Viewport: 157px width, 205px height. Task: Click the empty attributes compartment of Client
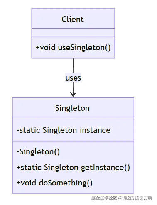click(x=73, y=33)
